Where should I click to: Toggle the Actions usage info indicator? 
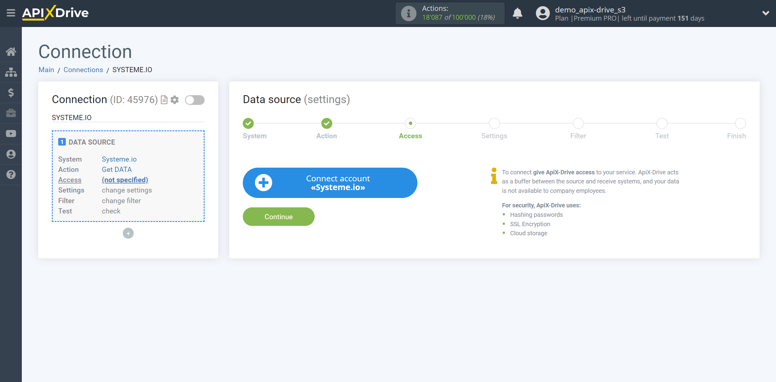tap(409, 13)
